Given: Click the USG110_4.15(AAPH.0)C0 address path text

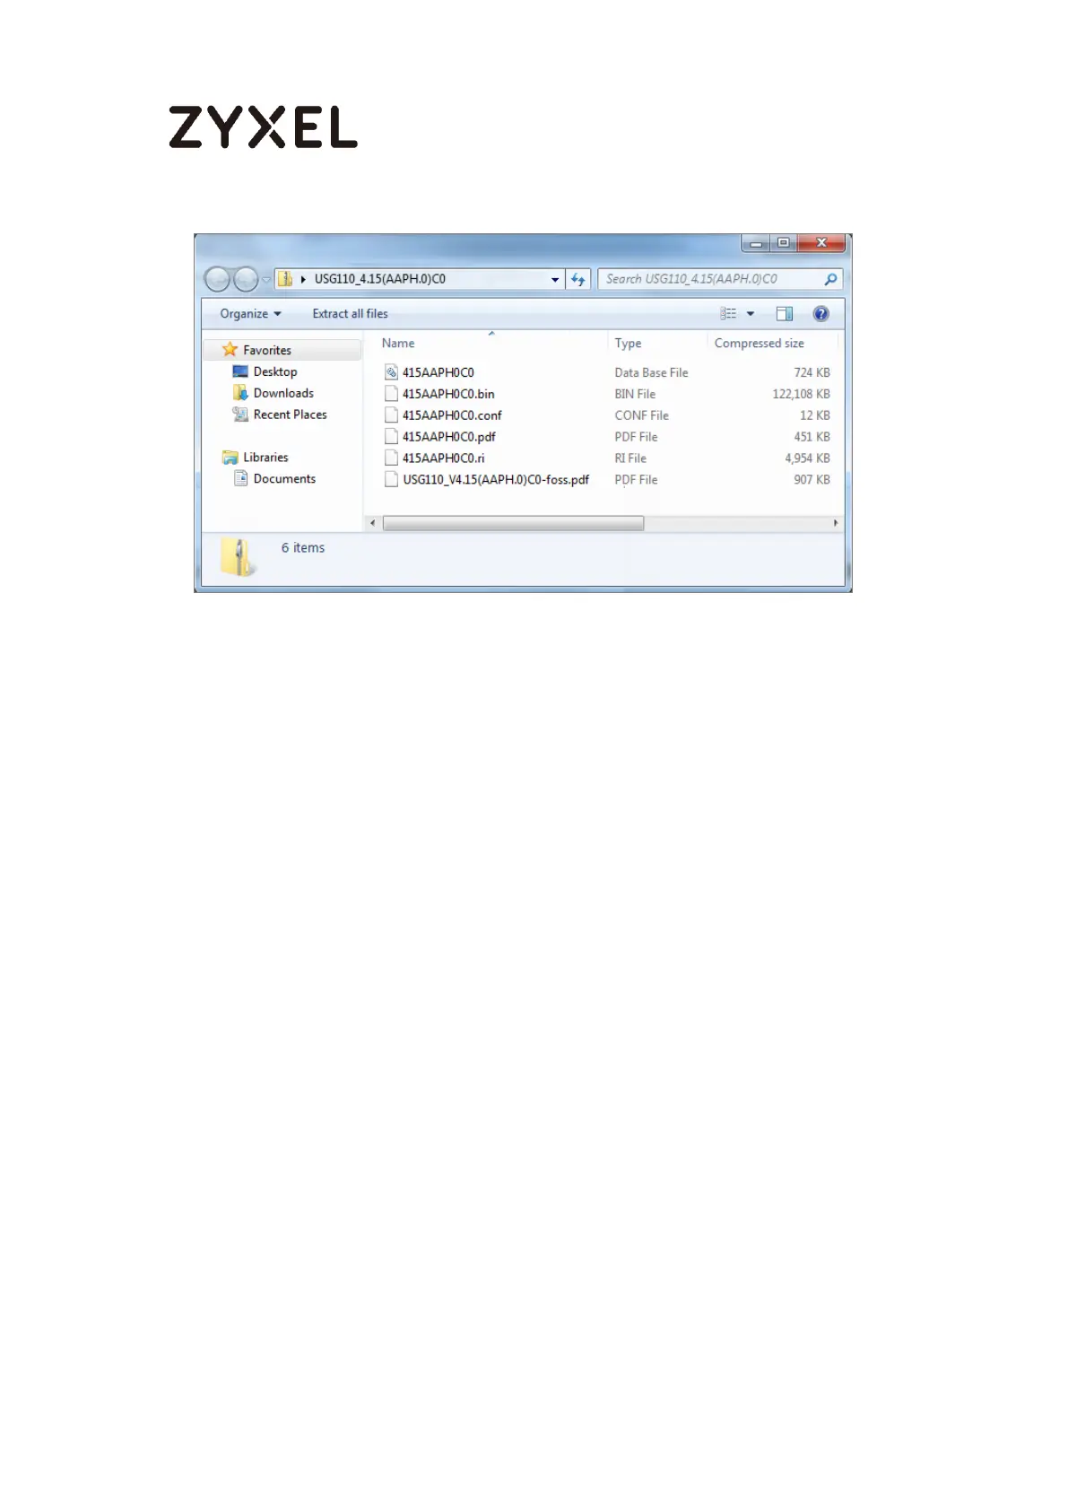Looking at the screenshot, I should click(379, 279).
